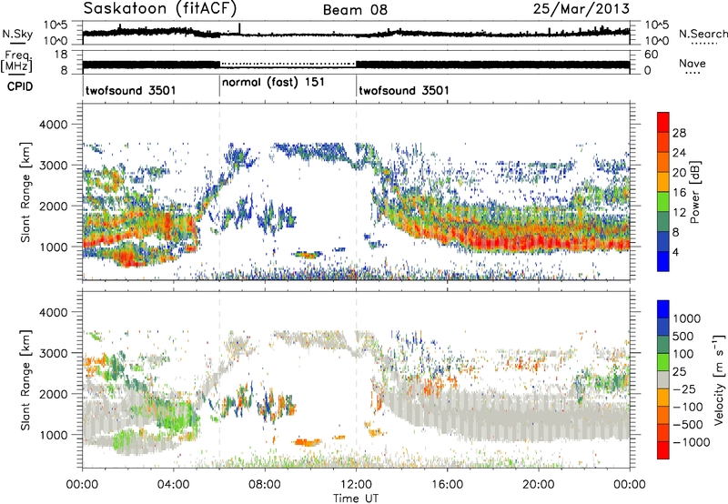The width and height of the screenshot is (728, 504).
Task: Click the 'normal (fast) 151' CPID label
Action: pos(273,83)
